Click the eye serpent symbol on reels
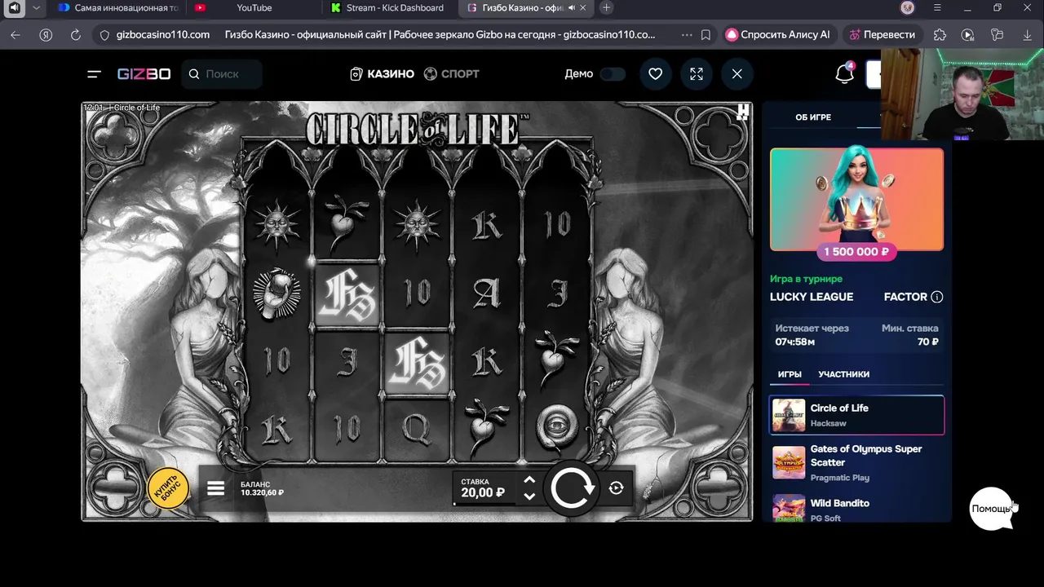 click(x=557, y=426)
